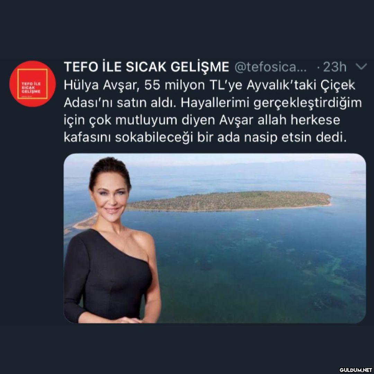Screen dimensions: 374x374
Task: Open the attached island photo
Action: pos(215,238)
